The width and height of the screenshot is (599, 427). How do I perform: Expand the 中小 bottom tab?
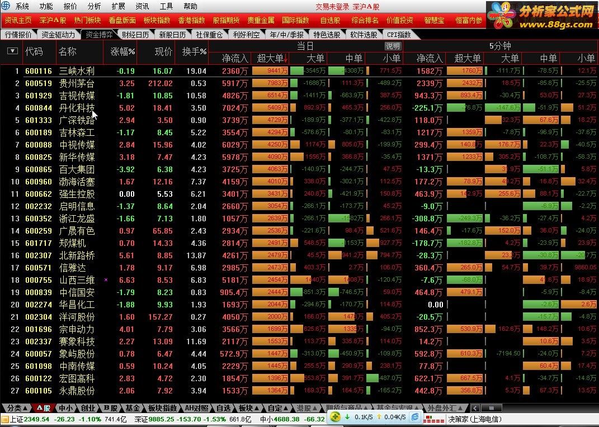65,408
